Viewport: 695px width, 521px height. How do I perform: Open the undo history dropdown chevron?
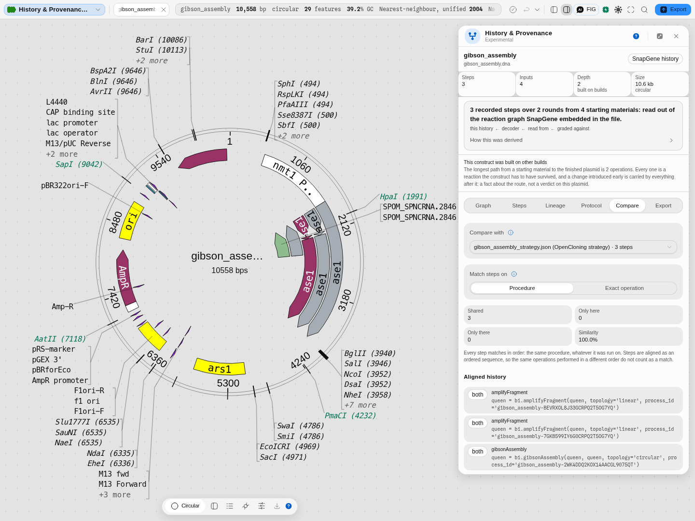(x=537, y=10)
